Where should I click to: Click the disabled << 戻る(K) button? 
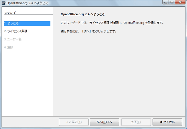[x=74, y=122]
